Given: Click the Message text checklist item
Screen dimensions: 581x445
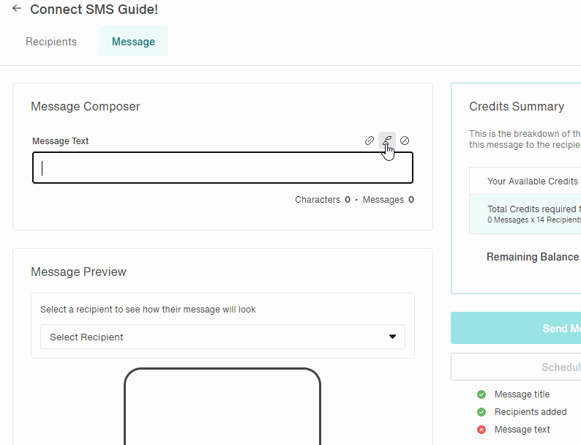Looking at the screenshot, I should click(x=522, y=430).
